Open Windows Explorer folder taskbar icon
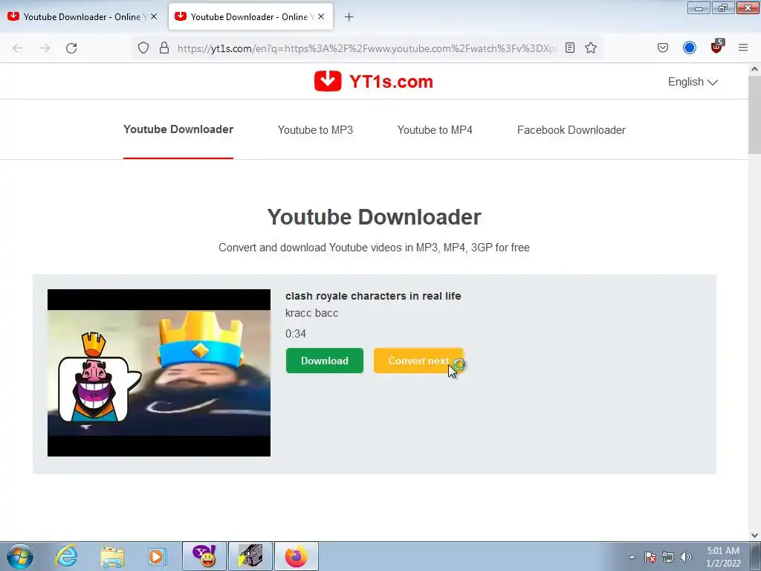This screenshot has height=571, width=761. [112, 556]
